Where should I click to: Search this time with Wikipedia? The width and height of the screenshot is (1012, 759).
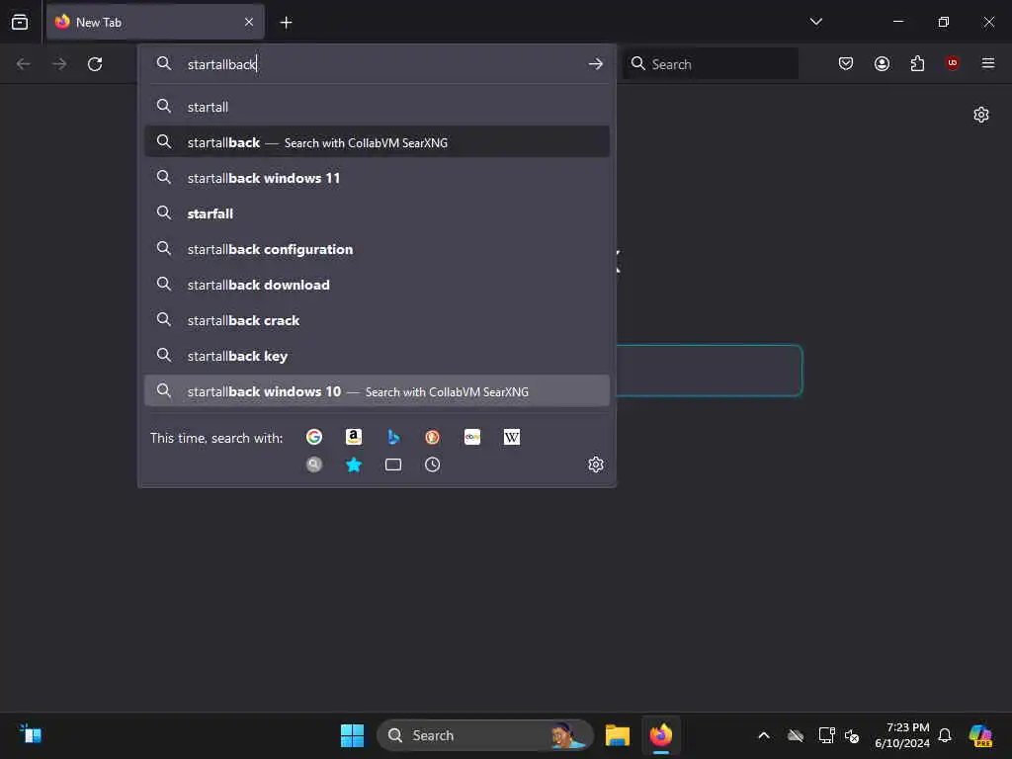click(x=512, y=437)
